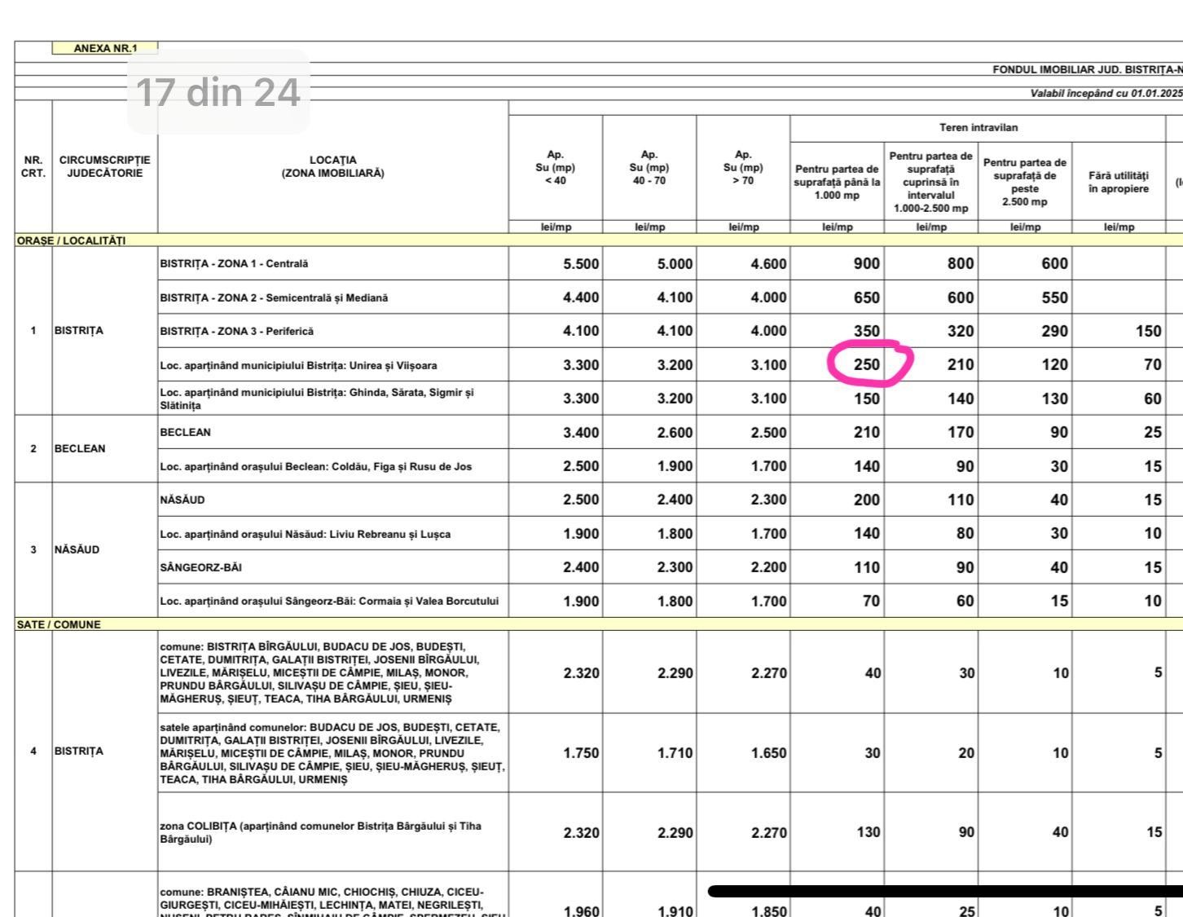Image resolution: width=1183 pixels, height=917 pixels.
Task: Select the "Ap. Su (mp) 40 - 70" header
Action: pyautogui.click(x=649, y=166)
